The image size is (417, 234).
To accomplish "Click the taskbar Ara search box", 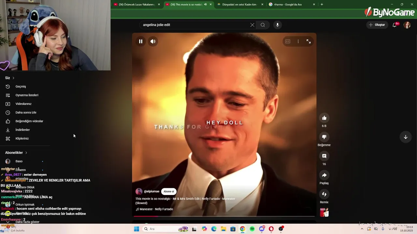I will click(166, 229).
